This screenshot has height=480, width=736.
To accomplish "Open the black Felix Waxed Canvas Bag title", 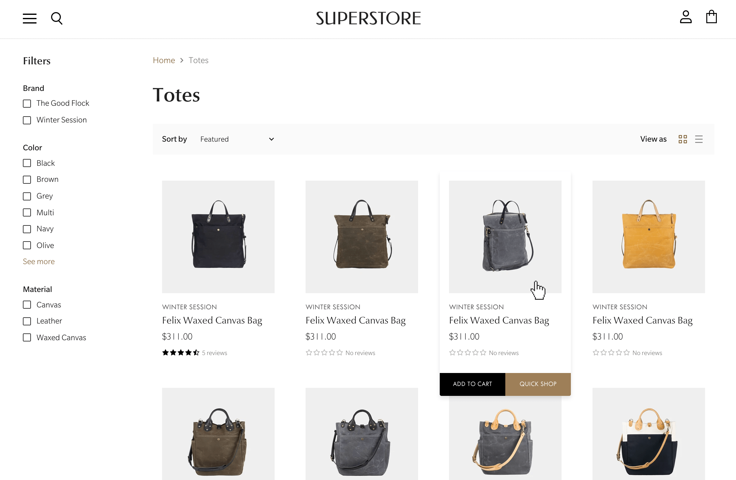I will [x=212, y=320].
